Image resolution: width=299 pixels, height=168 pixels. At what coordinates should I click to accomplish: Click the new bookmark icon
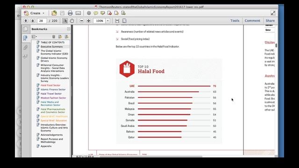pos(60,37)
